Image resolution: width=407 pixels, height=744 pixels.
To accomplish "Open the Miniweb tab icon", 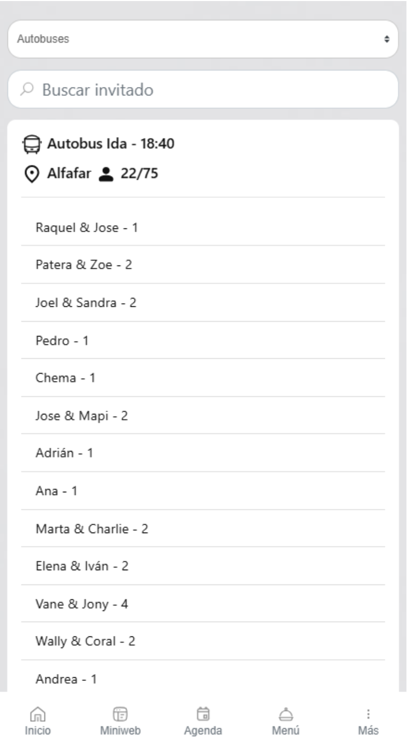I will pos(120,714).
